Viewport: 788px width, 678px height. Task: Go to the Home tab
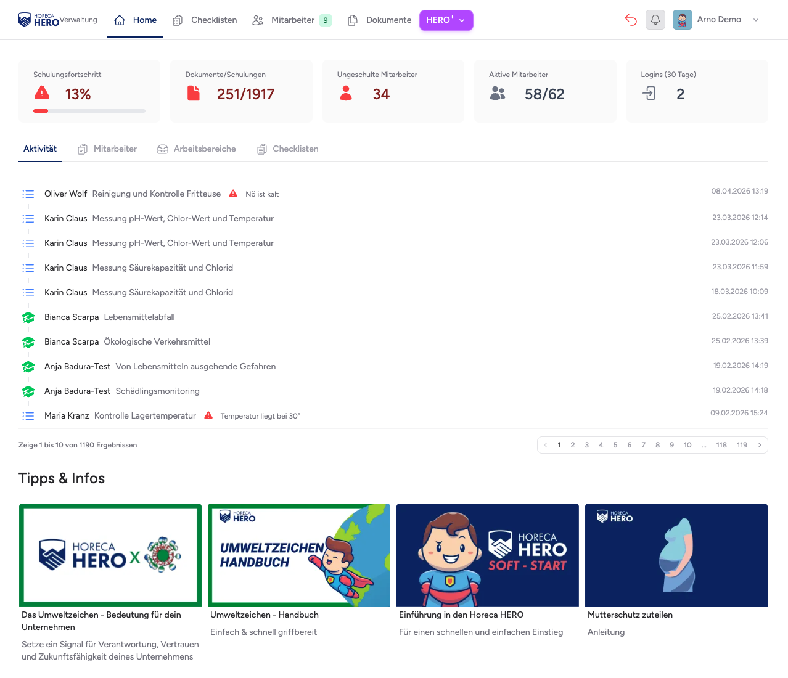[136, 20]
